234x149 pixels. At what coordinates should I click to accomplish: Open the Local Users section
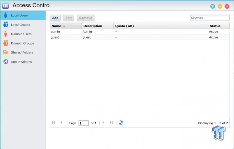[23, 15]
